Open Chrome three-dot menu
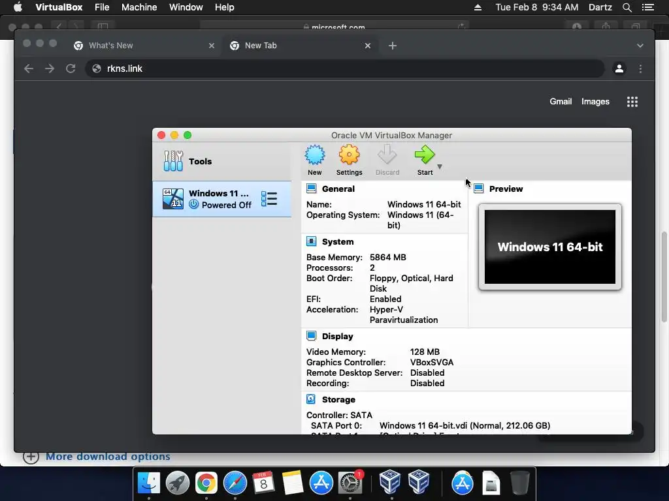The image size is (669, 501). coord(640,68)
